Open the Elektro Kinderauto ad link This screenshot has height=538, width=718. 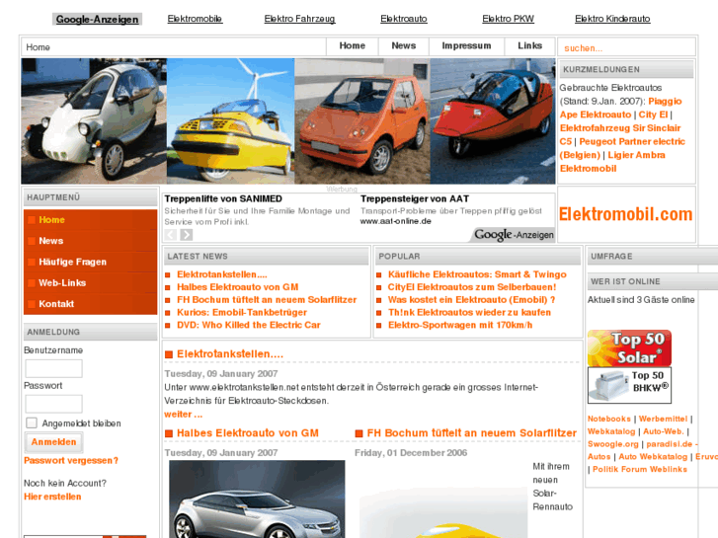pos(612,19)
